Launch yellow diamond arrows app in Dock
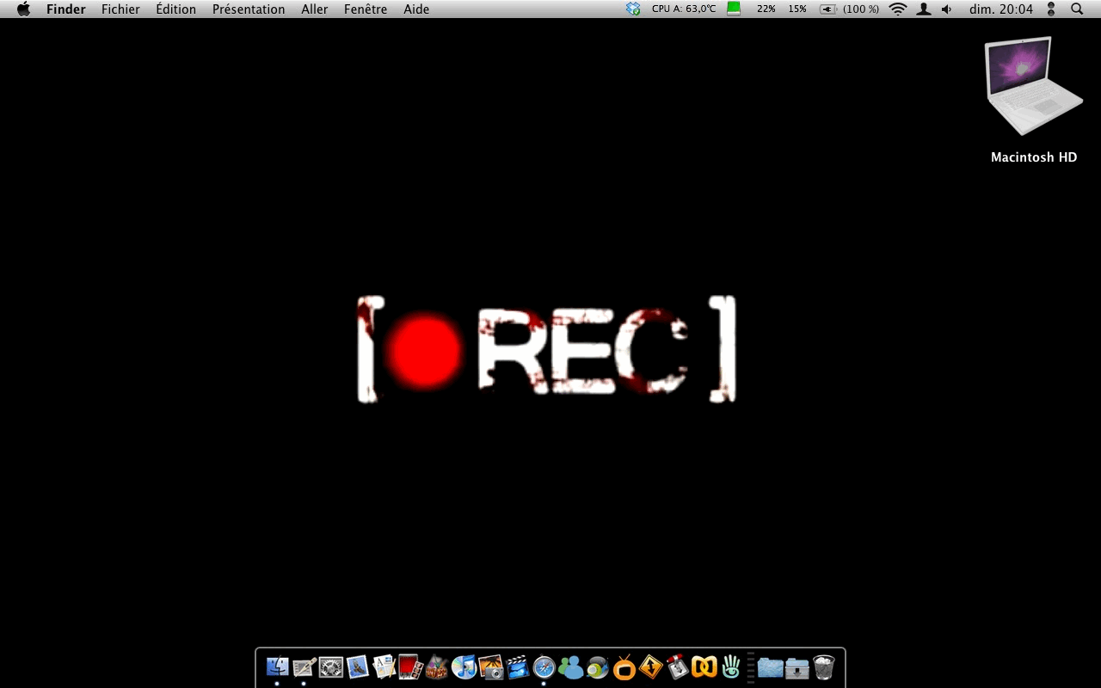The width and height of the screenshot is (1101, 688). coord(651,666)
